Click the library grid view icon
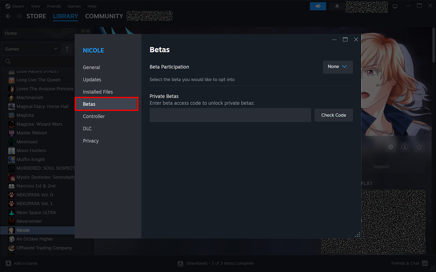Screen dimensions: 436x272 (x=86, y=31)
